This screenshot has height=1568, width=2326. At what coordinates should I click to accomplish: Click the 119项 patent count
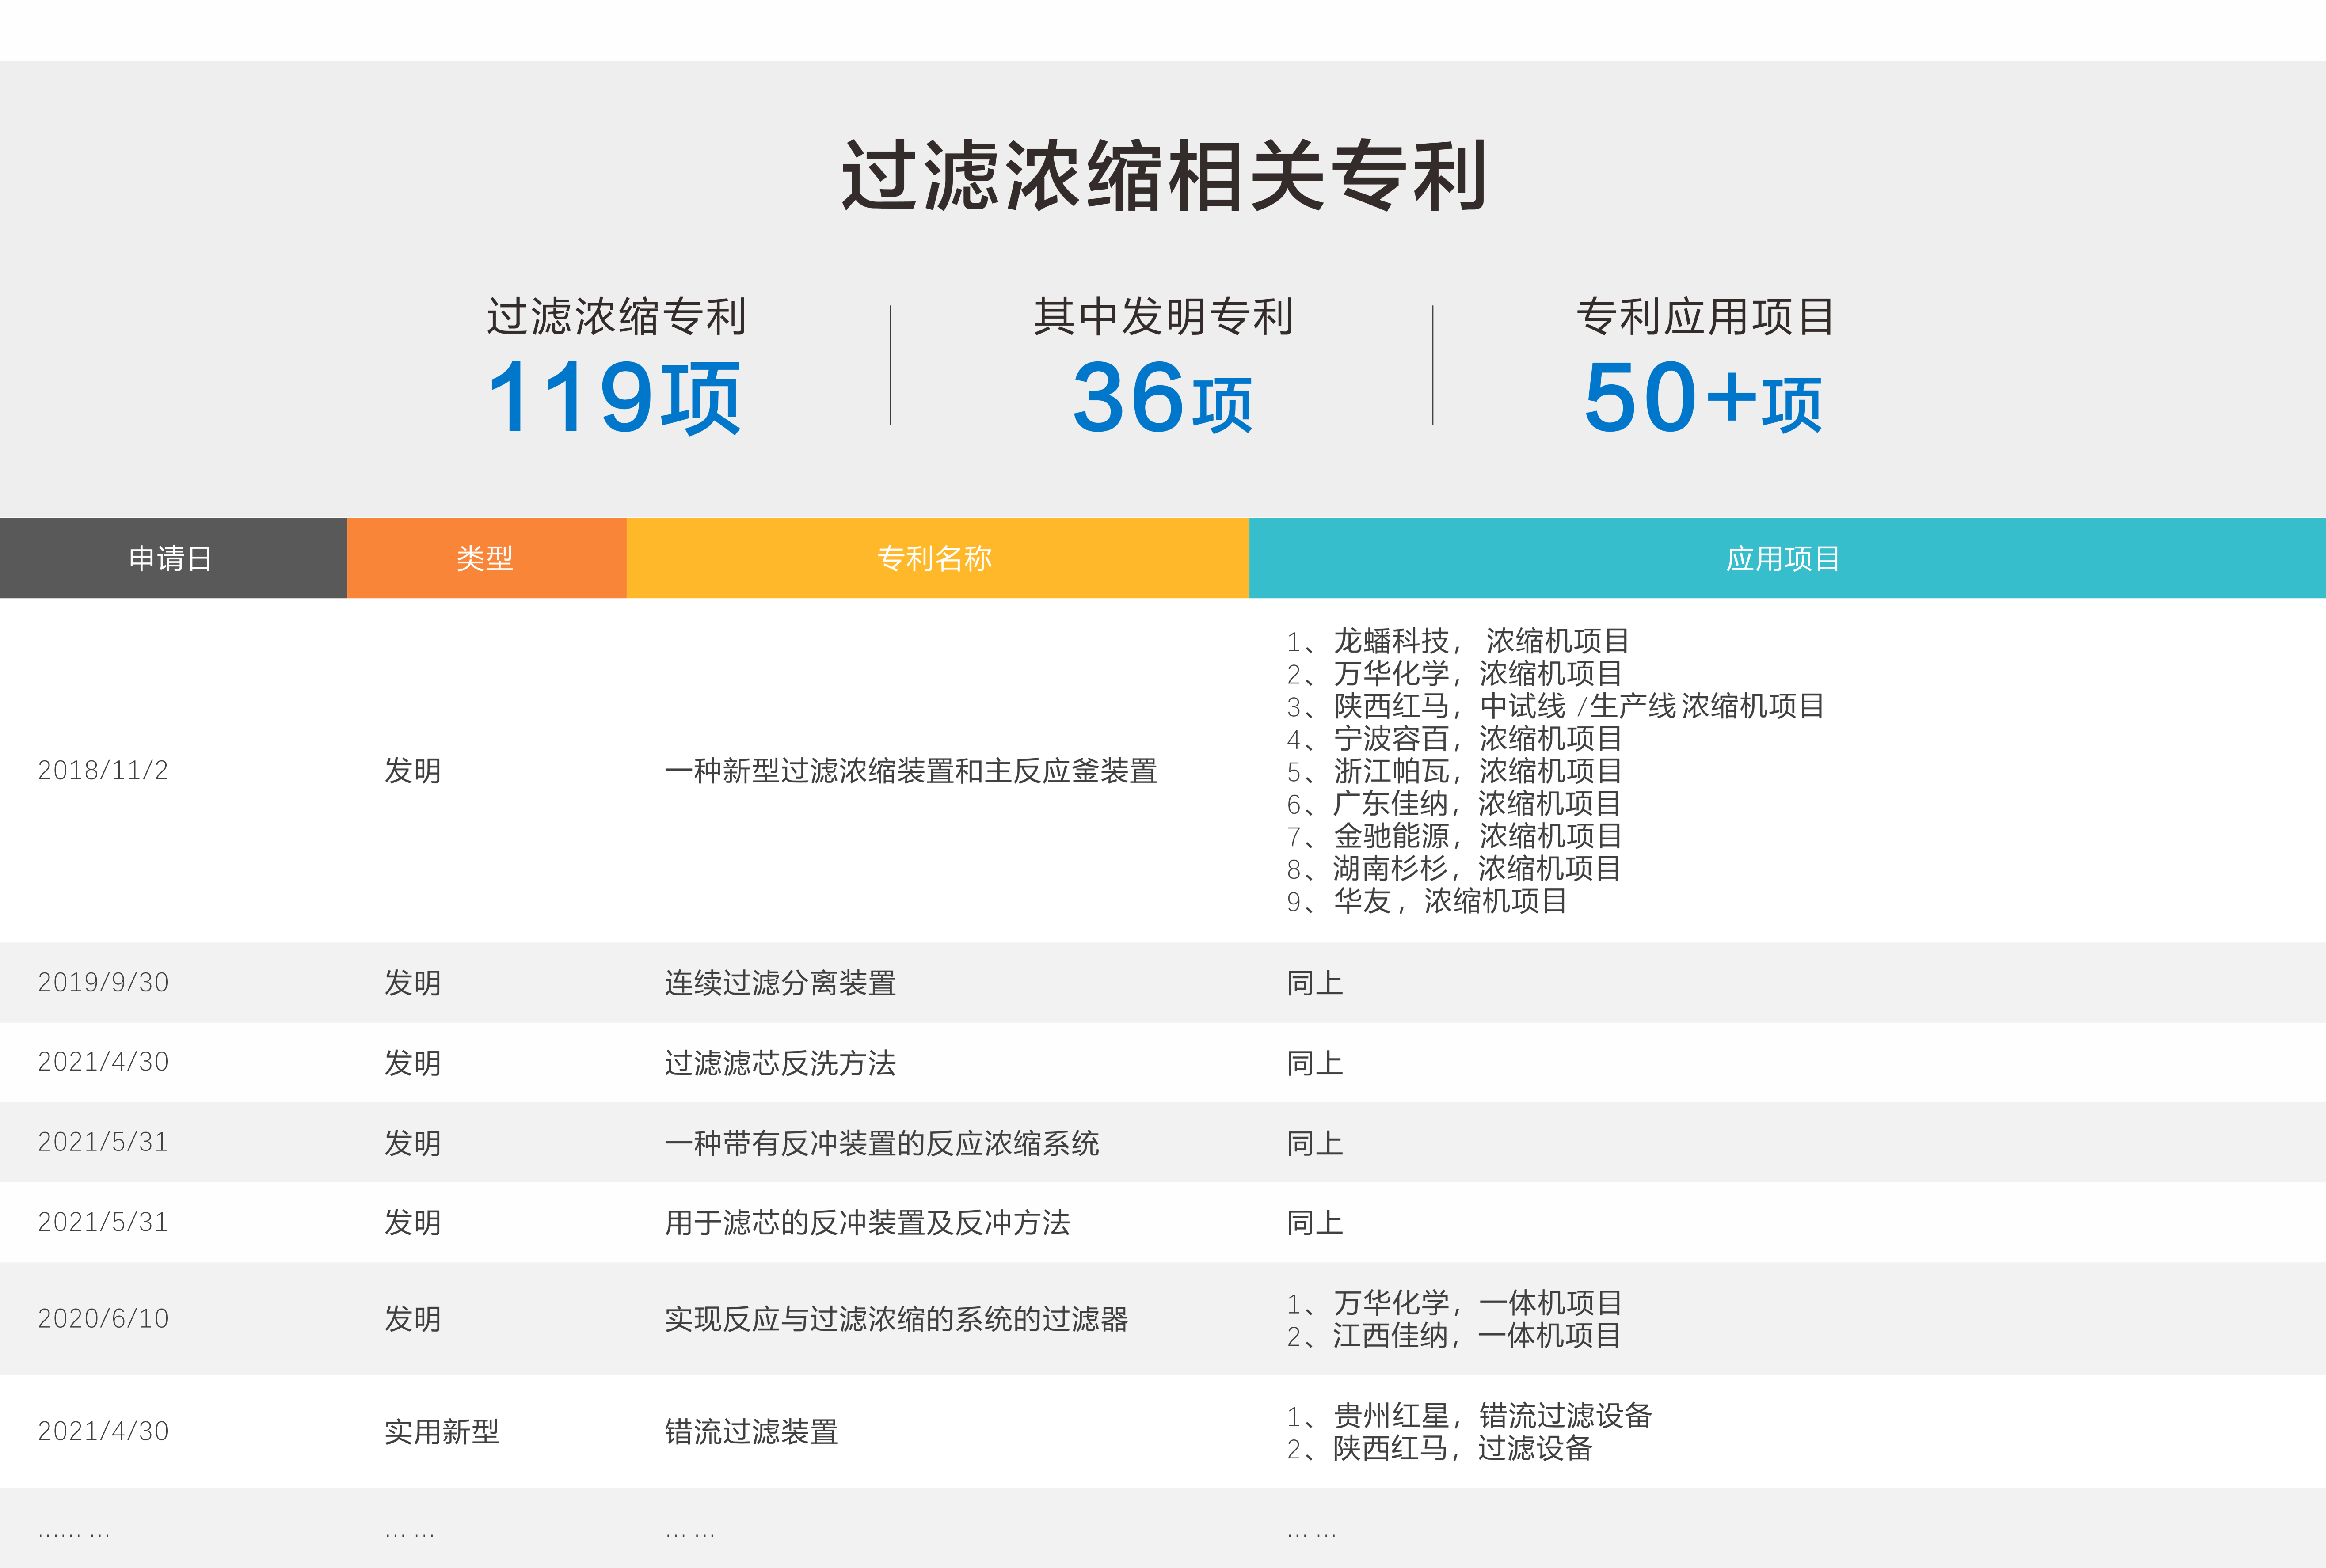tap(613, 398)
